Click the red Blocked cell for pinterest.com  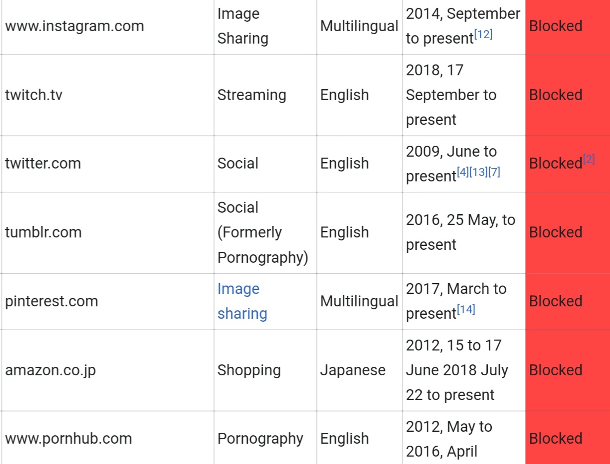point(568,302)
